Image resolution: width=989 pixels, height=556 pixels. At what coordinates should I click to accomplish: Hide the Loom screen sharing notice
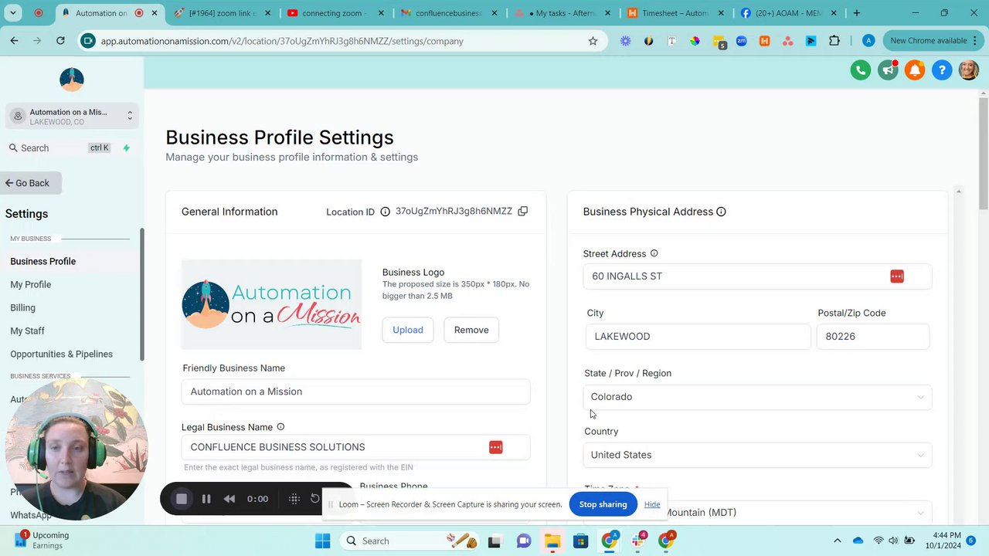click(x=652, y=504)
